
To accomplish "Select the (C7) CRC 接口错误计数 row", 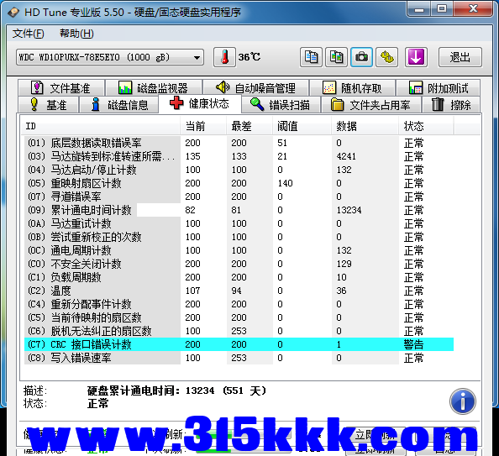I will coord(239,344).
